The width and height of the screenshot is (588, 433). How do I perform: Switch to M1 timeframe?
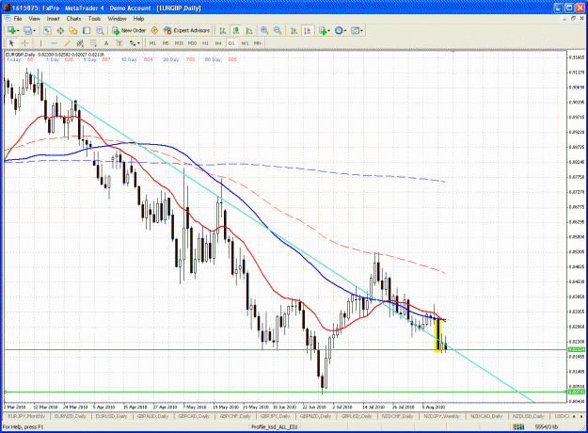(152, 43)
